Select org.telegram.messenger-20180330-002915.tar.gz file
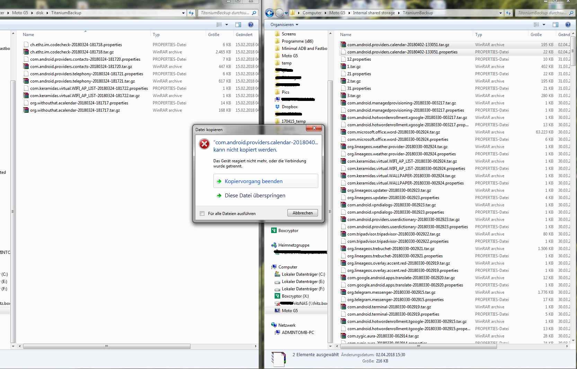 [391, 292]
